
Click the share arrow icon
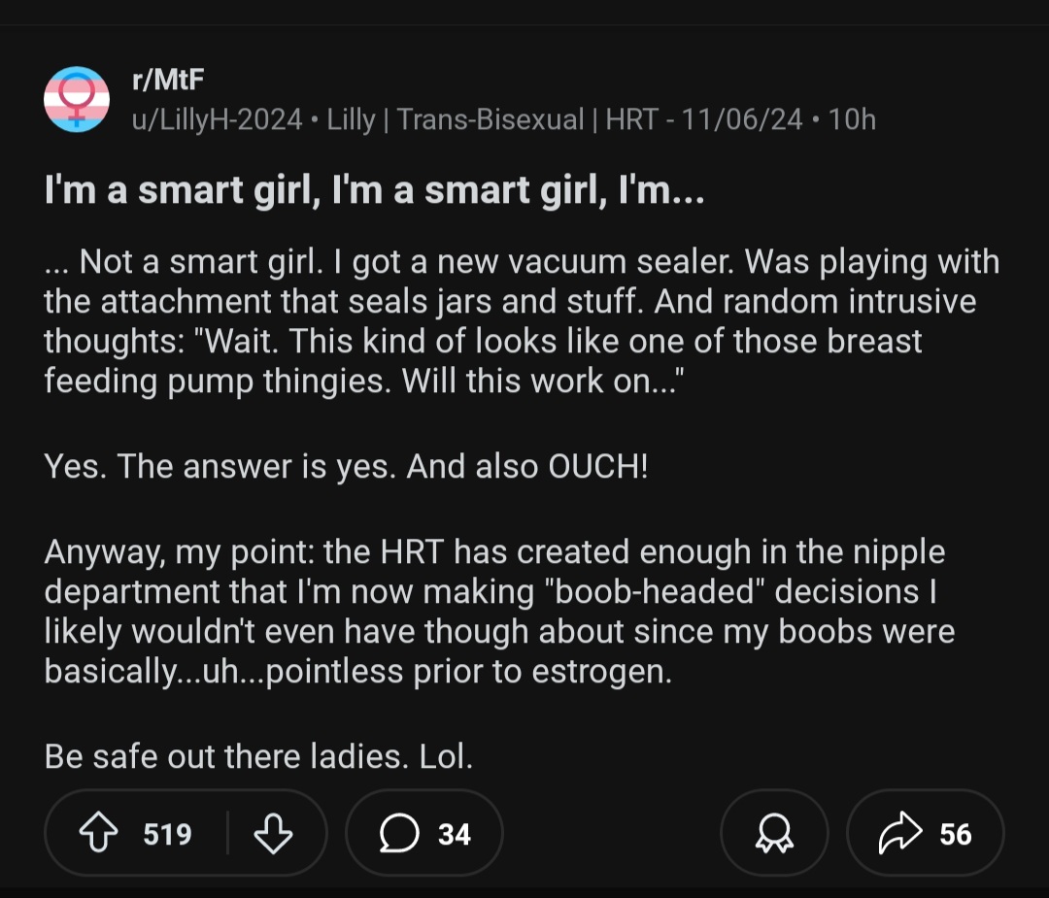[x=897, y=834]
